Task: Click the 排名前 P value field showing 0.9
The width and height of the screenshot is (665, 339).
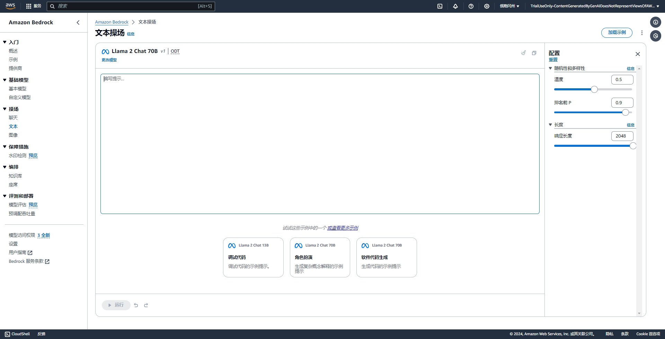Action: coord(622,103)
